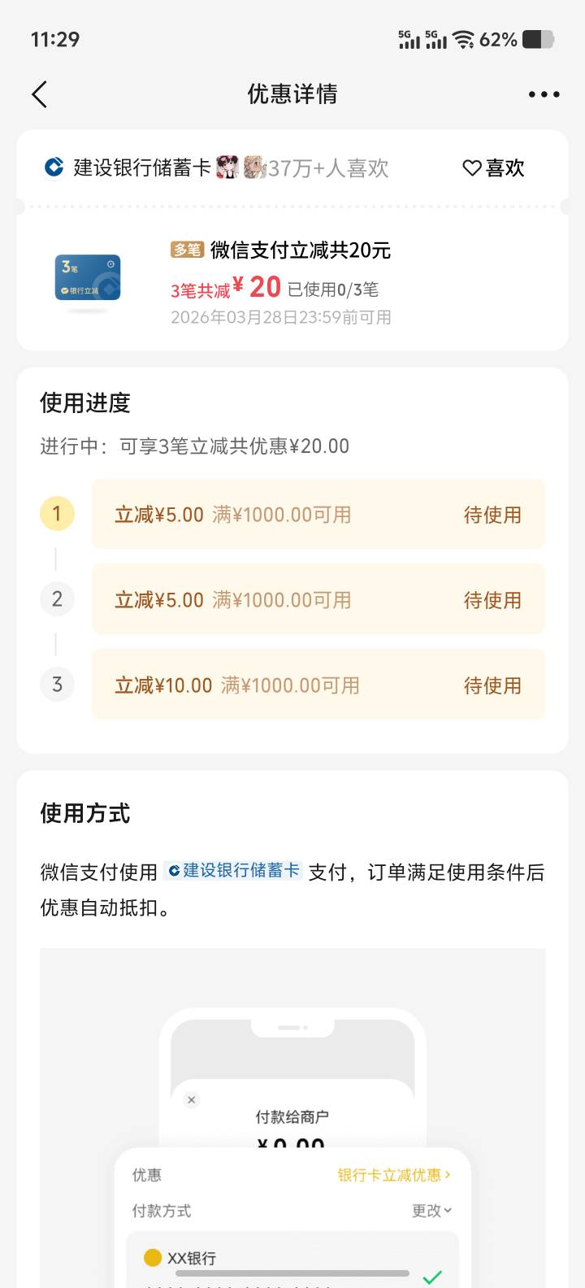Expand the 更改 payment method dropdown
This screenshot has height=1288, width=585.
click(431, 1211)
